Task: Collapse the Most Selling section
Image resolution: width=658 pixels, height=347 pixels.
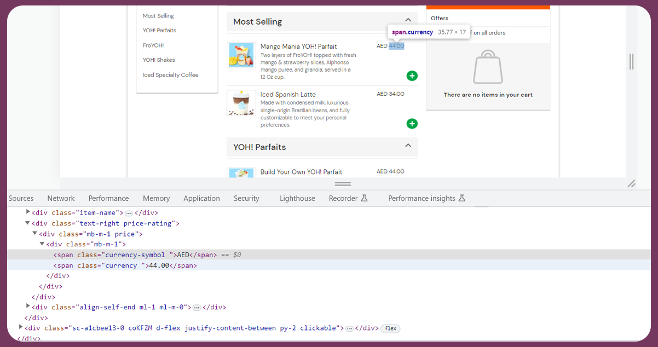Action: pyautogui.click(x=408, y=20)
